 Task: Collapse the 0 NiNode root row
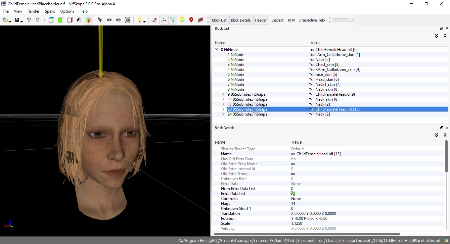(217, 50)
